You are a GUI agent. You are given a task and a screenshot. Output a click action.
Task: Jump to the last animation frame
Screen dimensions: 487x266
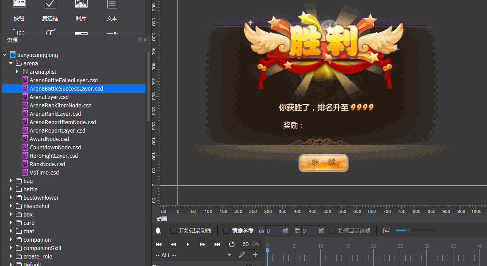pyautogui.click(x=217, y=244)
